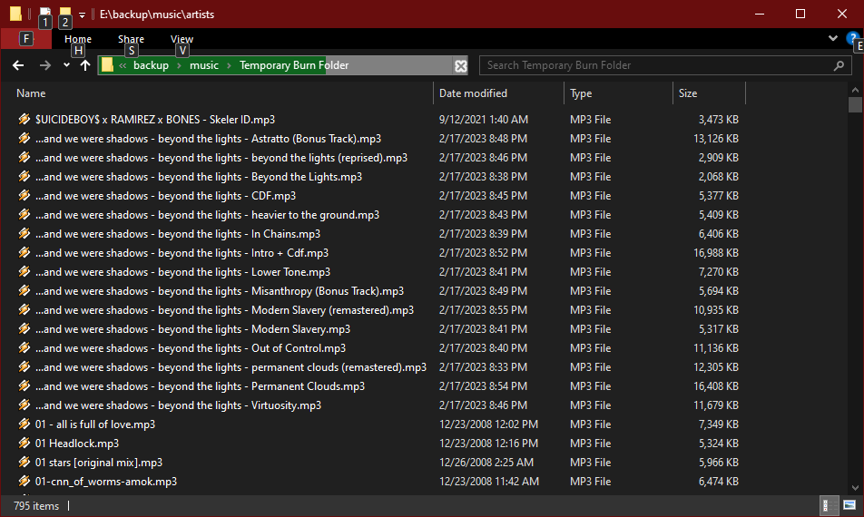Stop loading with address bar X
Screen dimensions: 864x517
pos(461,66)
